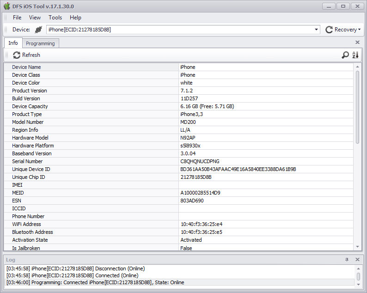The height and width of the screenshot is (293, 367).
Task: Select the Device Name row
Action: [x=178, y=67]
